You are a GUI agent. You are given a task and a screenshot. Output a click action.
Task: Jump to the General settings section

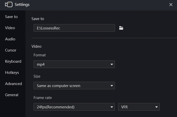click(11, 95)
